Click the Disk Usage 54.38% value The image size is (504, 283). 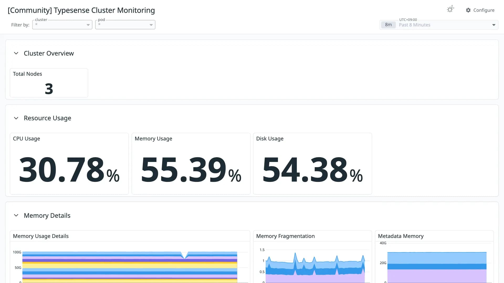pos(312,169)
